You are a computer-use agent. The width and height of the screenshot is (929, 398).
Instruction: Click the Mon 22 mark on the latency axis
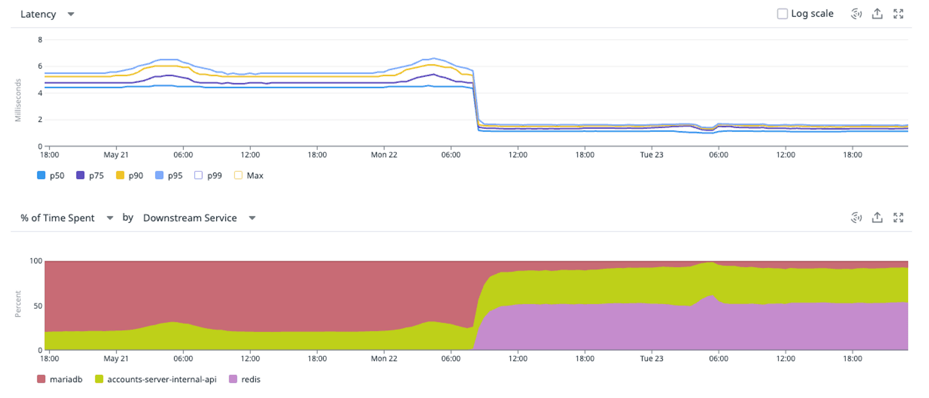384,155
